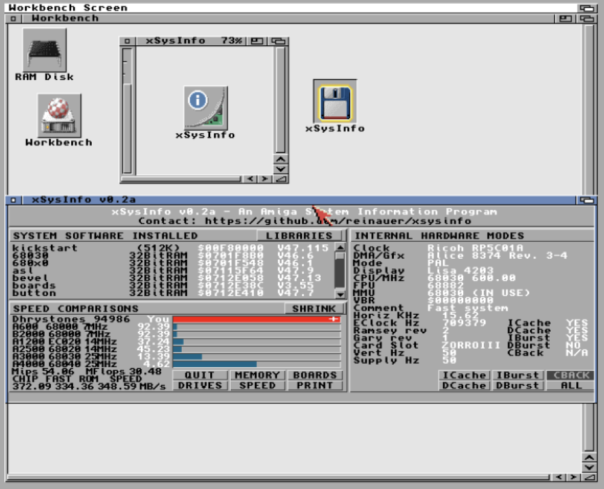604x489 pixels.
Task: Click the xSysInfo drawer resize gadget
Action: (280, 179)
